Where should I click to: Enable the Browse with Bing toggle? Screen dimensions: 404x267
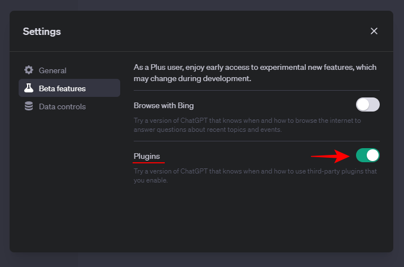(x=367, y=105)
